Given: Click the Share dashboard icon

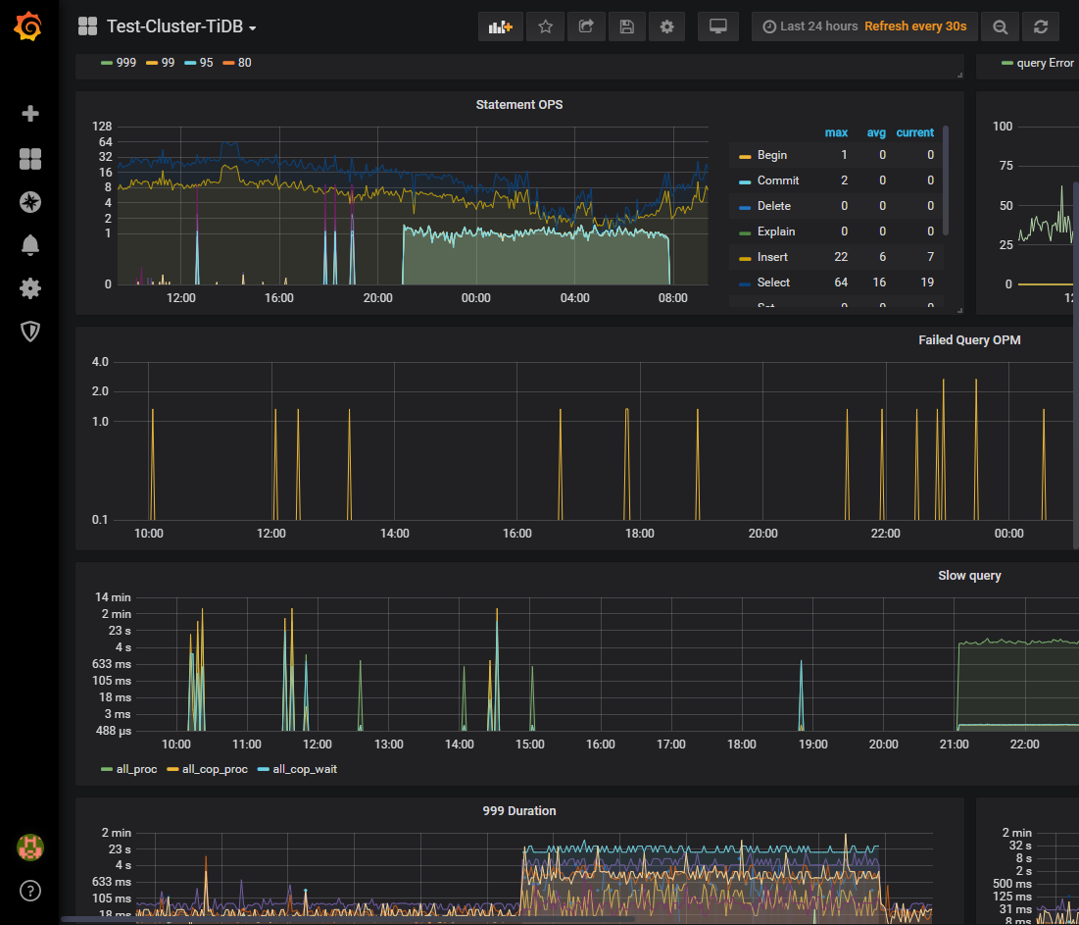Looking at the screenshot, I should click(x=586, y=26).
